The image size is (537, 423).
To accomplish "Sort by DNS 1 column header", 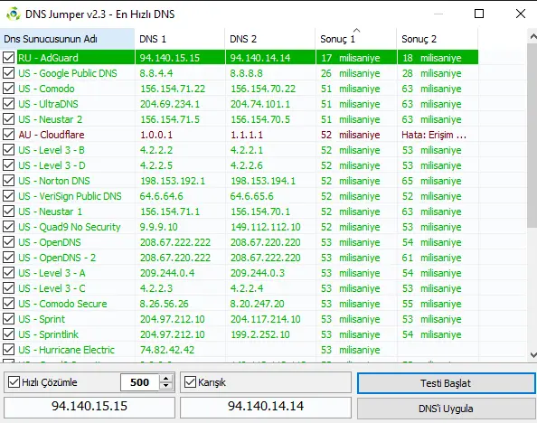I will pyautogui.click(x=180, y=39).
